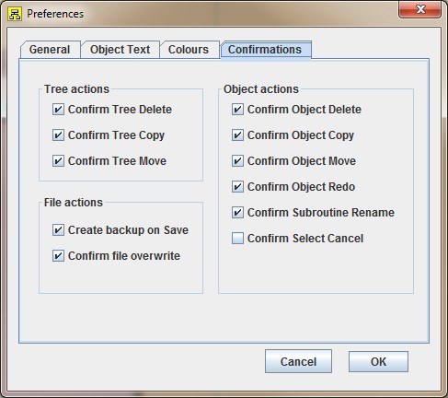Image resolution: width=448 pixels, height=398 pixels.
Task: Toggle Confirm Object Copy checkbox
Action: pos(237,135)
